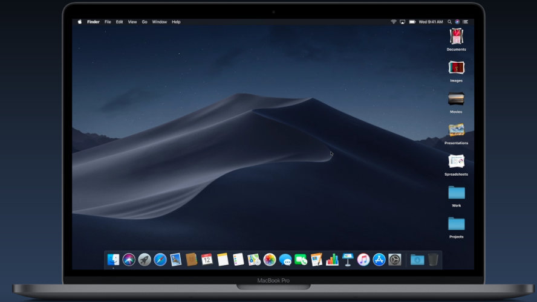Screen dimensions: 537x302
Task: Open Pages icon in the Dock
Action: tap(316, 260)
